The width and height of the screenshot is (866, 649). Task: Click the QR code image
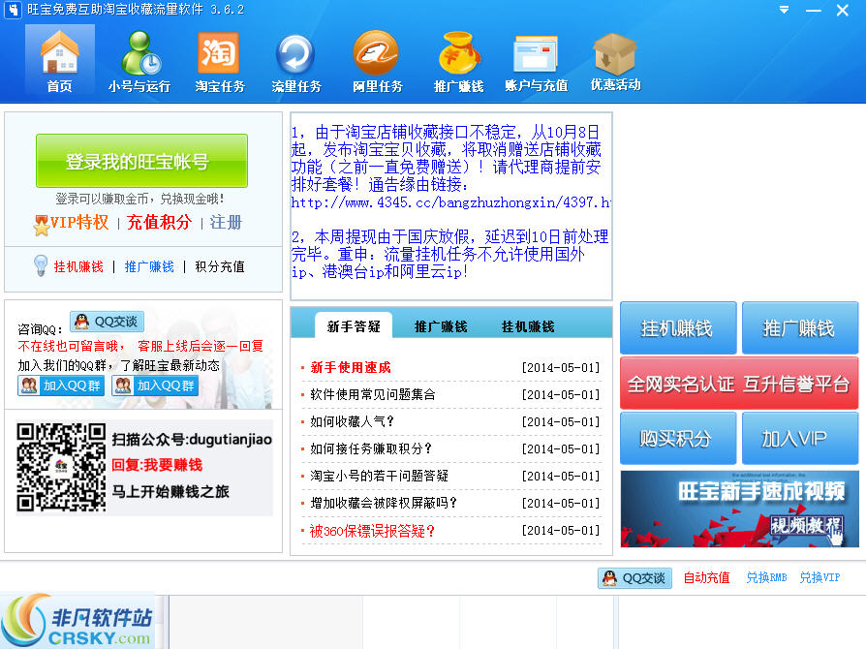pyautogui.click(x=61, y=467)
